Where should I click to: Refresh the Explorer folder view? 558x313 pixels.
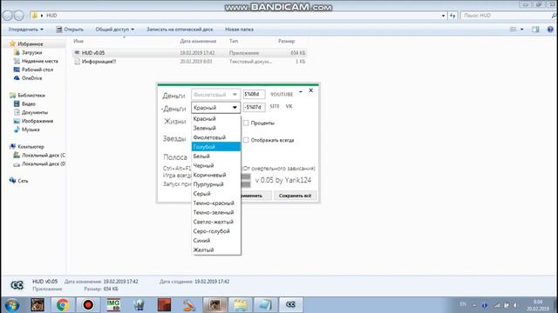[x=453, y=16]
